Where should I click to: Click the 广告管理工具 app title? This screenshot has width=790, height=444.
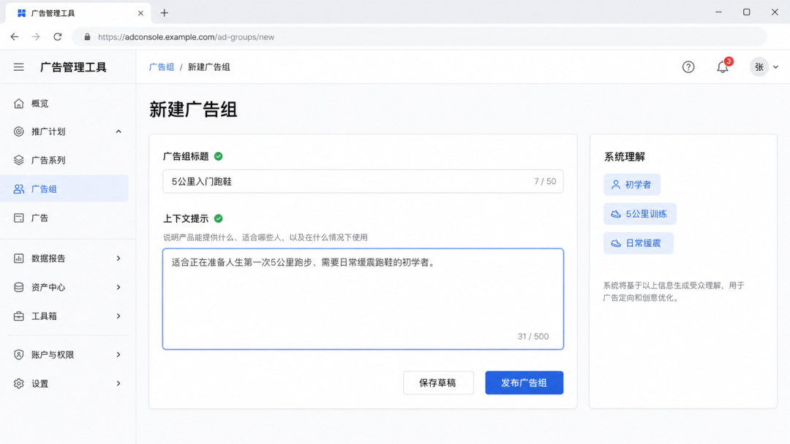tap(74, 67)
